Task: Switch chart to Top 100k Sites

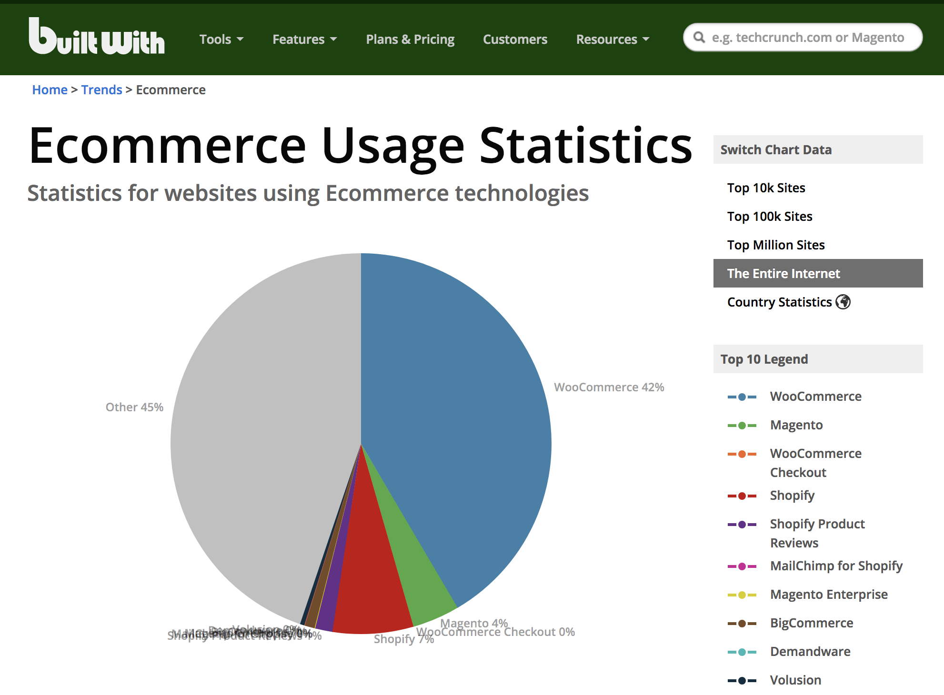Action: (x=770, y=217)
